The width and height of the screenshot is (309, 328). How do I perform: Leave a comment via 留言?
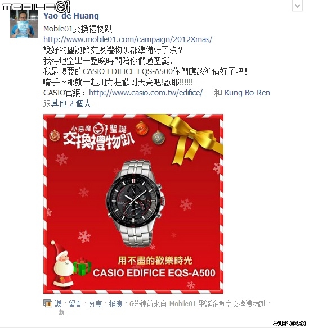(x=75, y=304)
